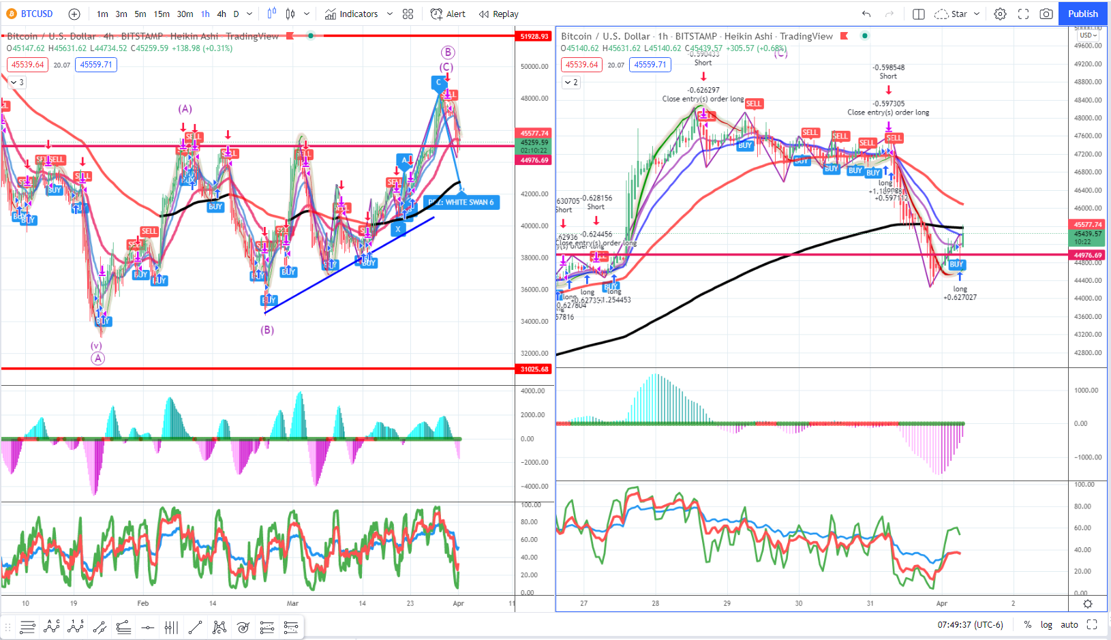Enter fullscreen mode
The image size is (1111, 640).
(1023, 14)
